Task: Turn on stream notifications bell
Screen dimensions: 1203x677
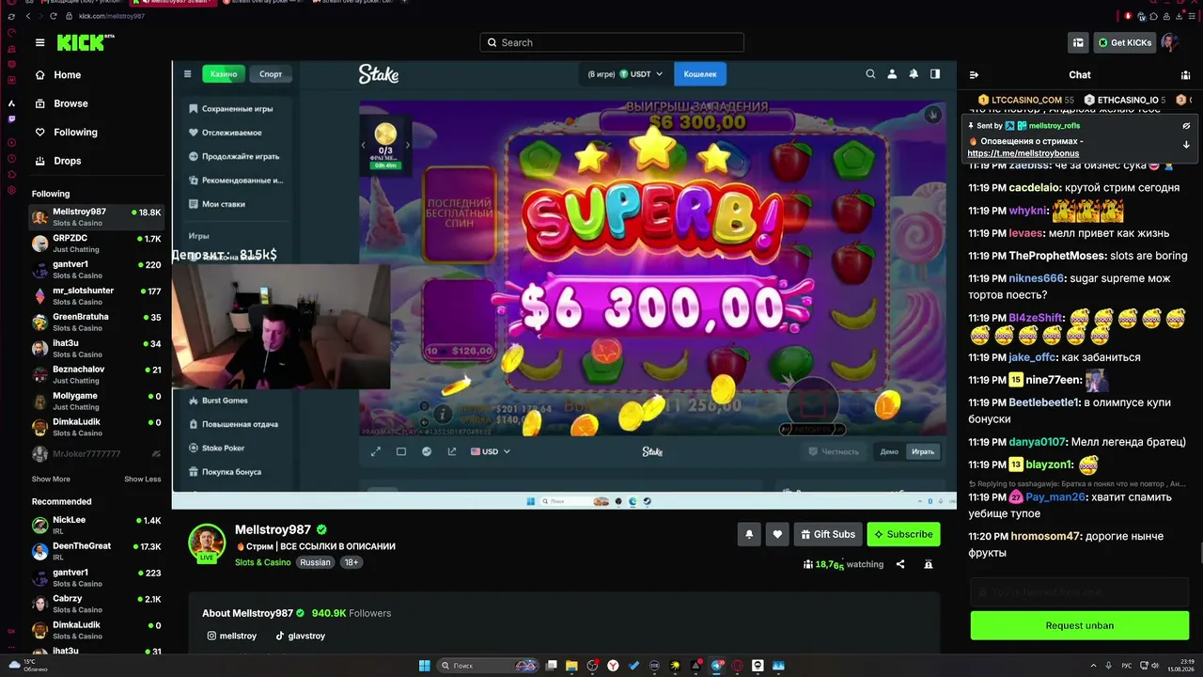Action: [x=749, y=534]
